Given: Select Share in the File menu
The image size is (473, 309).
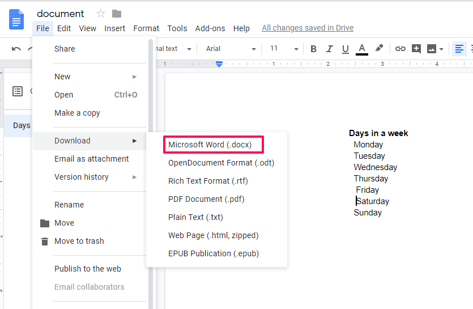Looking at the screenshot, I should (90, 49).
